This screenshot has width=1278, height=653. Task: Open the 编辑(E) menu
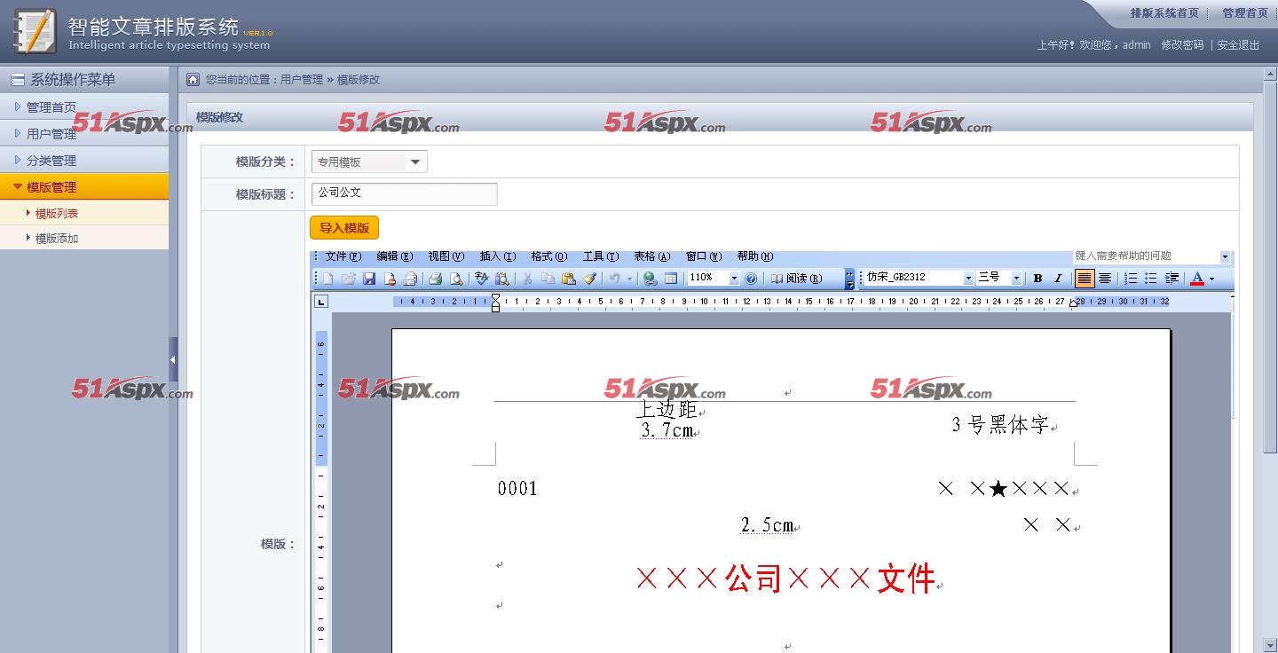395,256
